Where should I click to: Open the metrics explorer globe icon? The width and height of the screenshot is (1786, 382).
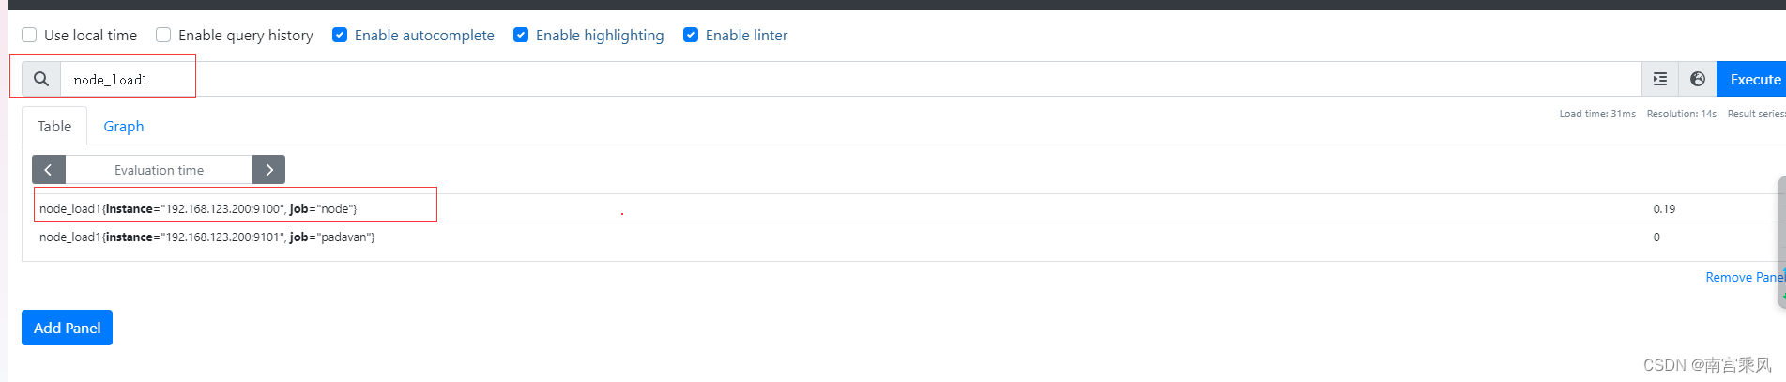[x=1698, y=79]
